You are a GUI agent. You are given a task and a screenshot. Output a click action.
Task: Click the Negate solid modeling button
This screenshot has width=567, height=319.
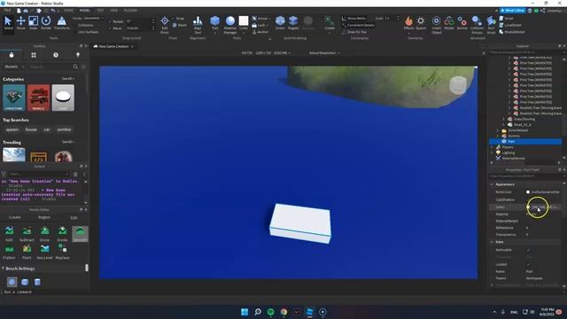coord(293,23)
